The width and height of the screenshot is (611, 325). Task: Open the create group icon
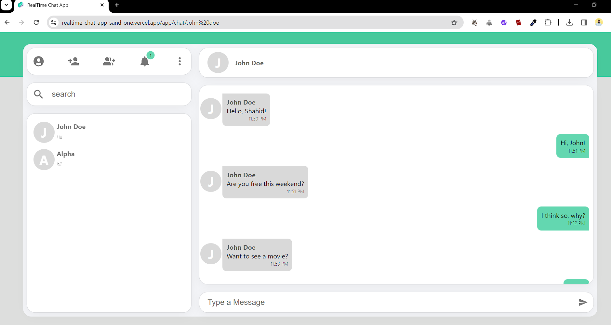(109, 61)
